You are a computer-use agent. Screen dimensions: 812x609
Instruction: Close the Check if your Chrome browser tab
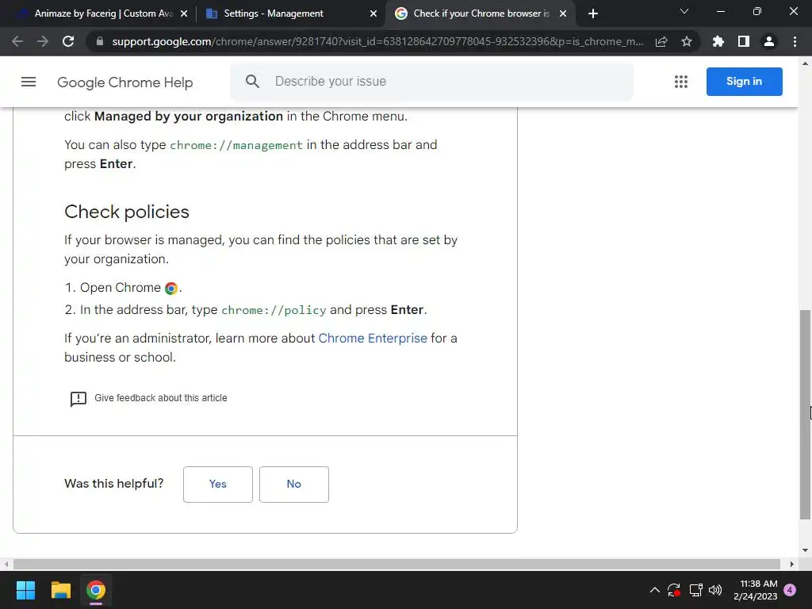click(563, 13)
